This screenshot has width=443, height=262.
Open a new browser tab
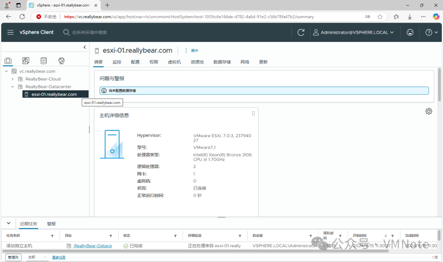tap(107, 5)
